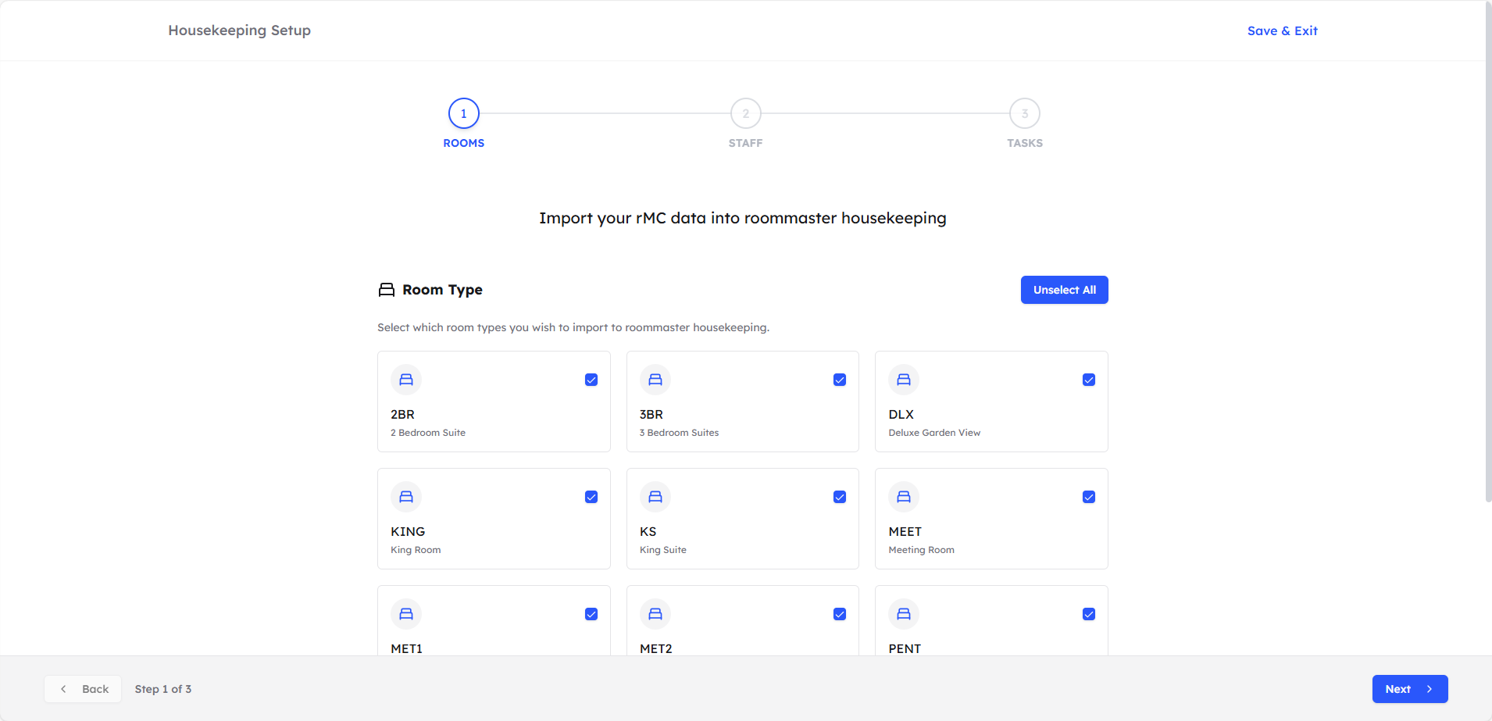Proceed with the Next button
This screenshot has width=1492, height=721.
[1409, 689]
